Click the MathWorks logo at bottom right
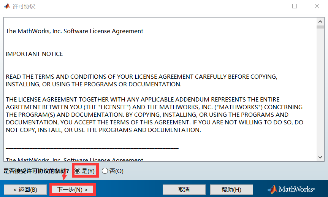This screenshot has height=197, width=328. coord(291,189)
